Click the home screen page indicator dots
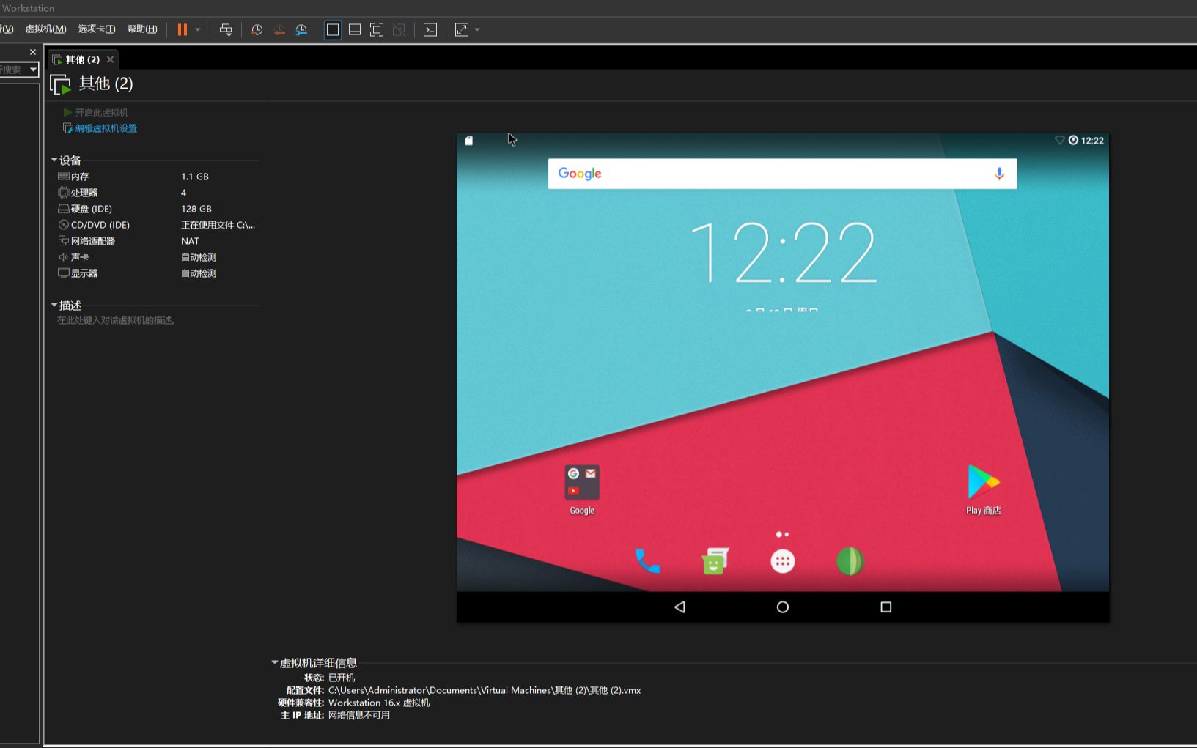The height and width of the screenshot is (748, 1197). 782,534
